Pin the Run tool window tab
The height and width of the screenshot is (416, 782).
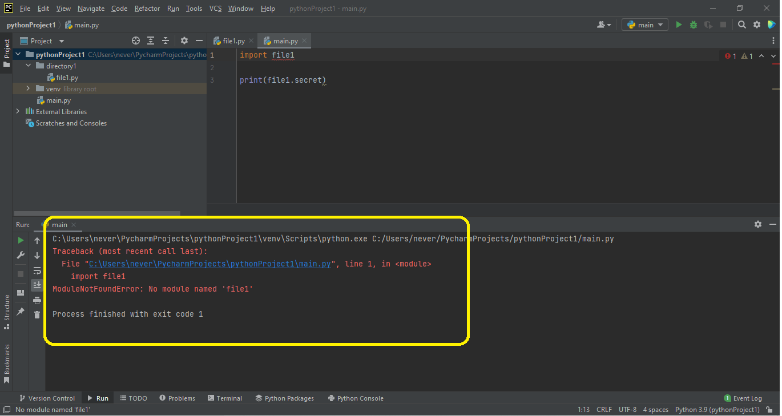21,311
